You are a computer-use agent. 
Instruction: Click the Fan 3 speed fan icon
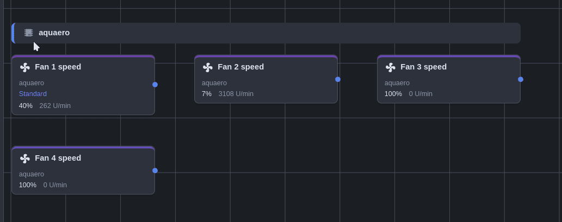pos(390,67)
